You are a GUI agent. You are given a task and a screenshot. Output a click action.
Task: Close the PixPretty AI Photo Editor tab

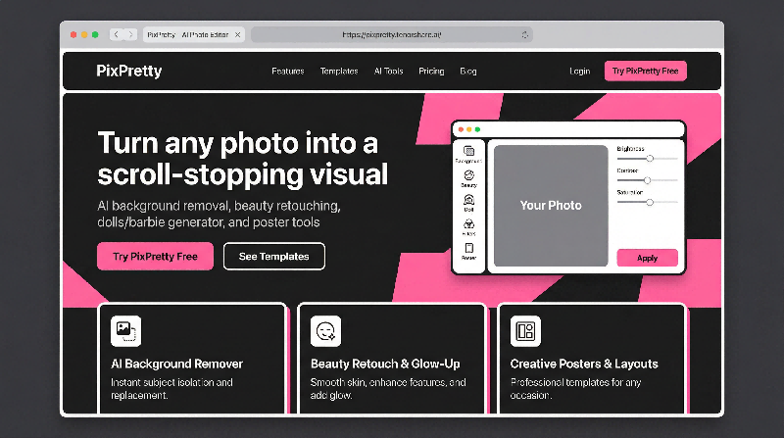pyautogui.click(x=237, y=34)
